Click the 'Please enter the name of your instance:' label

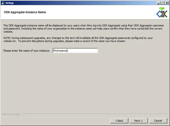27,51
